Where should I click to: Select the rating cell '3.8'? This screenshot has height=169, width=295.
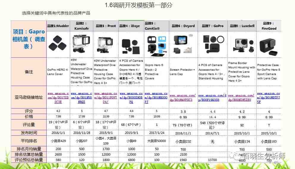(x=183, y=112)
